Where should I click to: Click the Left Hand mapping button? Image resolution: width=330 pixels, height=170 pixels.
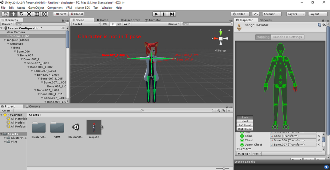point(245,125)
